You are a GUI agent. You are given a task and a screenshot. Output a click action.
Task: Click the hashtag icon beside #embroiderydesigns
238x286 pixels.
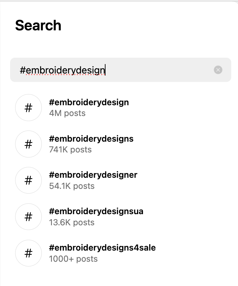pos(28,144)
